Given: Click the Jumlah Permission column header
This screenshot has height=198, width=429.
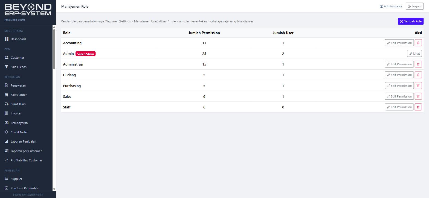Looking at the screenshot, I should (204, 33).
